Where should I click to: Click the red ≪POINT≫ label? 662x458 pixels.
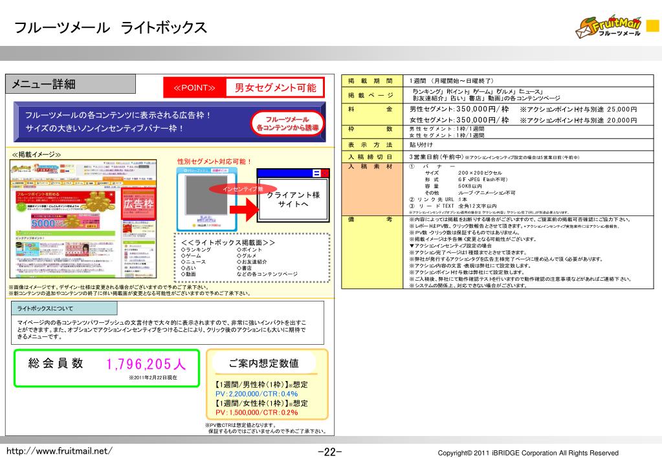pos(195,88)
